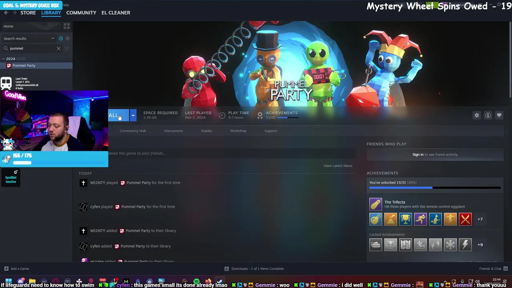The width and height of the screenshot is (512, 288).
Task: Collapse the 2024 collection group
Action: pos(4,59)
